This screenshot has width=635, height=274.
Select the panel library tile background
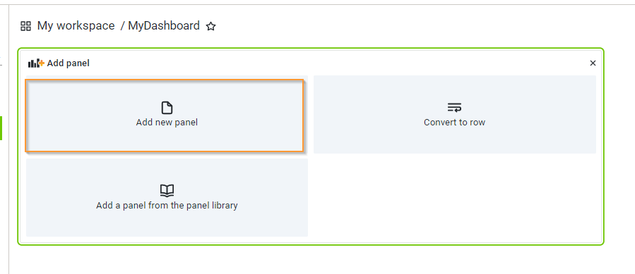coord(167,197)
